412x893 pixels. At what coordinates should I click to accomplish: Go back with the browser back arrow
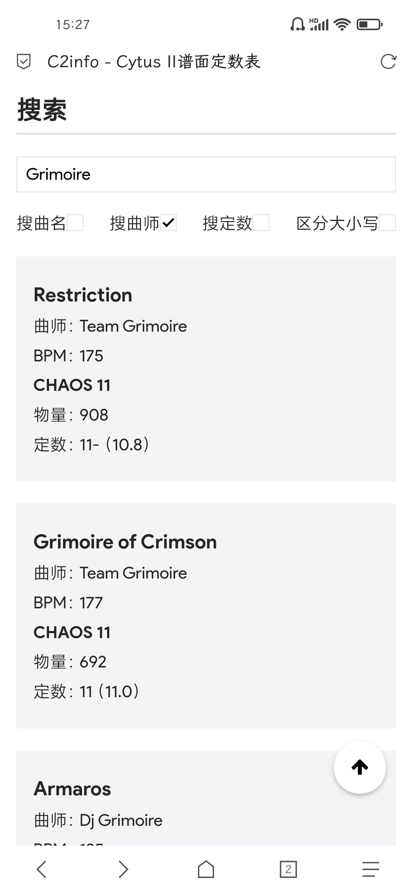[x=41, y=869]
